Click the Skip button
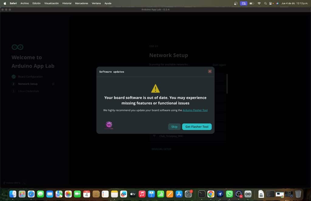 point(174,127)
